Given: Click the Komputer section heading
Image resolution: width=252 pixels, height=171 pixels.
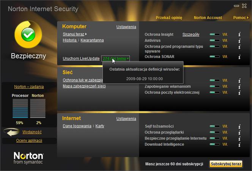Looking at the screenshot, I should (74, 27).
